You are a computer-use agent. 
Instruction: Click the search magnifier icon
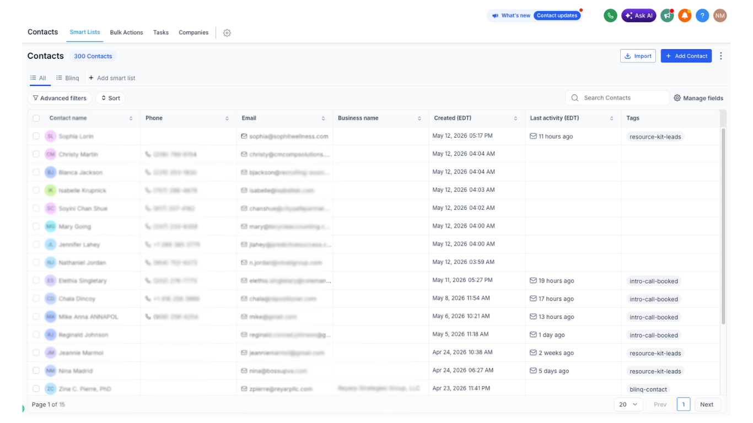[x=575, y=98]
